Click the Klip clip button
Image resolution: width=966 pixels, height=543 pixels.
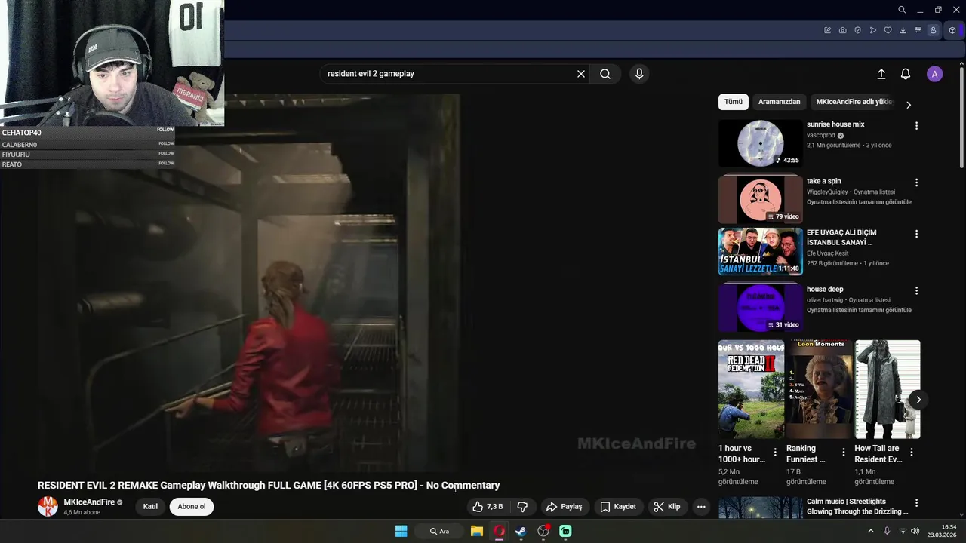666,507
